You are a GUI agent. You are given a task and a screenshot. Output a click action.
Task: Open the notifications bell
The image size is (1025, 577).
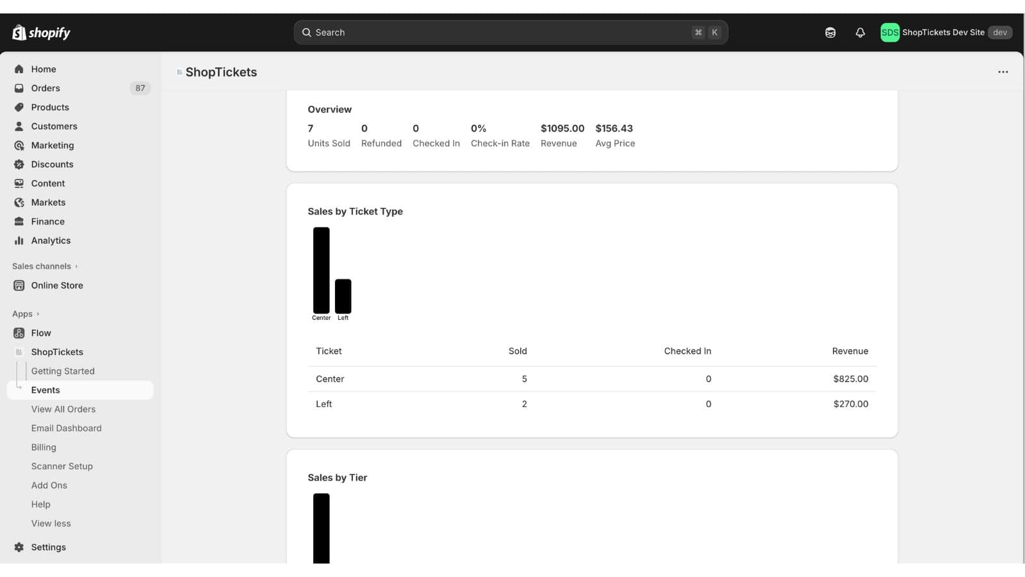click(x=860, y=33)
